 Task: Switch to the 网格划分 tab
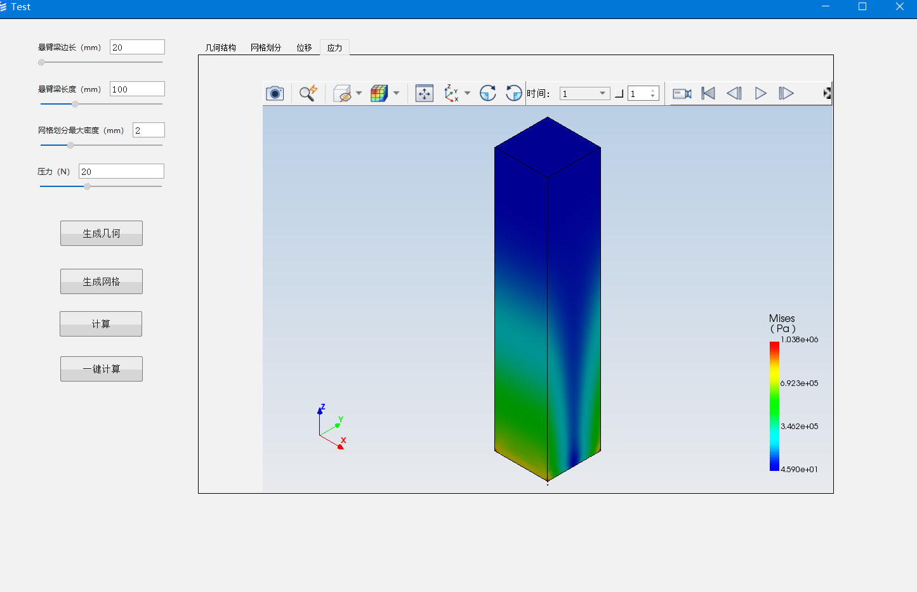(x=266, y=48)
